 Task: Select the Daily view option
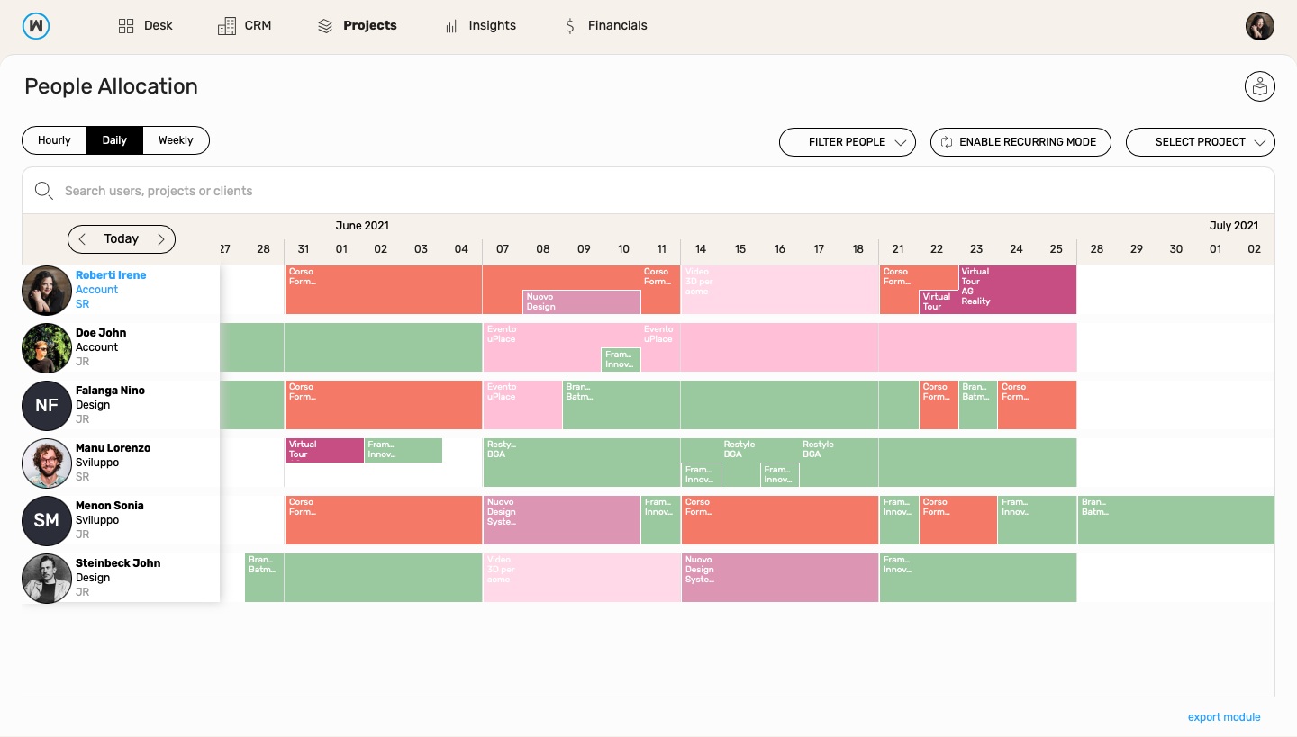coord(114,140)
